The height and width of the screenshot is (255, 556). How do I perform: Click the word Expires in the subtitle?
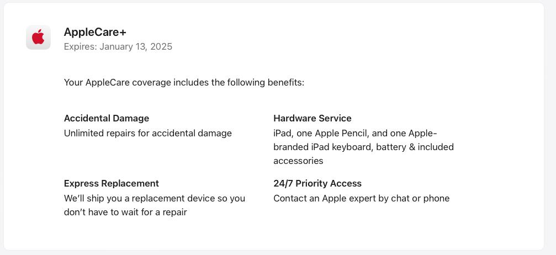[80, 47]
